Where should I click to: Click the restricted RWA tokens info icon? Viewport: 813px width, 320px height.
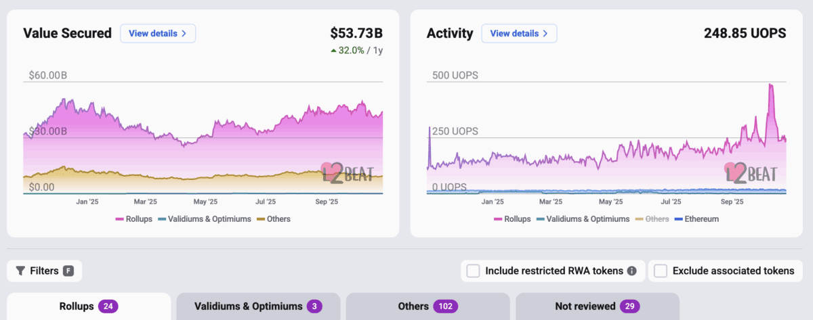631,271
